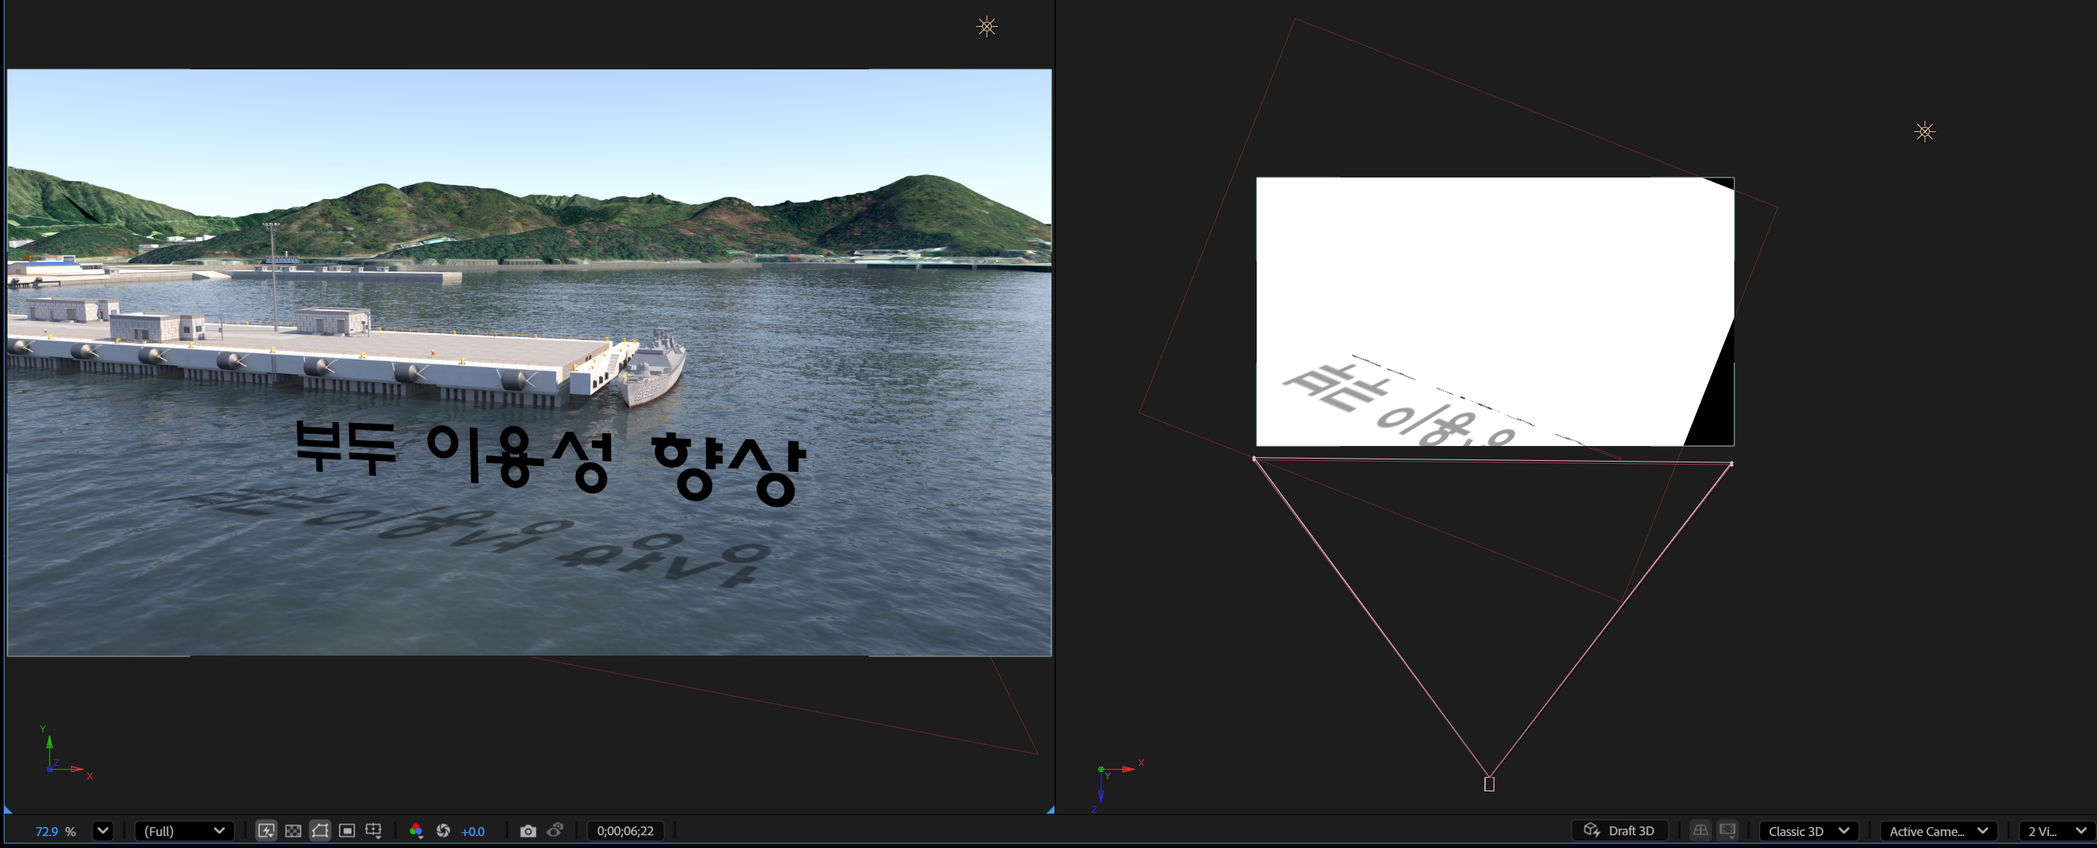Open Extended Viewer options icon
Screen dimensions: 2097x848
click(1728, 831)
